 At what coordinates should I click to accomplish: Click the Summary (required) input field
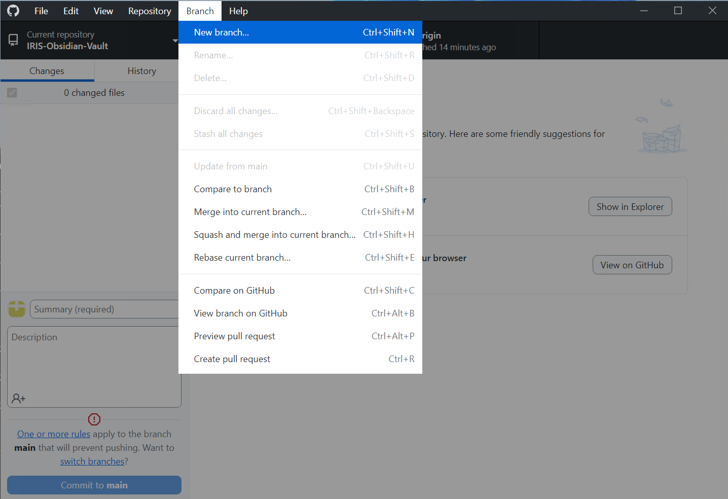[105, 309]
